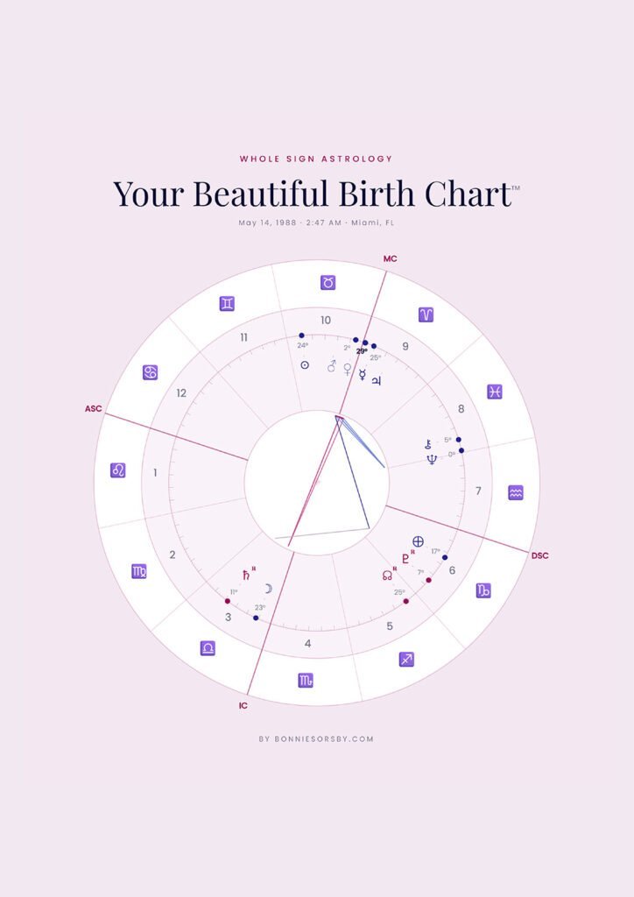Open the bonniesorsby.com credit link
Image resolution: width=634 pixels, height=897 pixels.
click(316, 738)
